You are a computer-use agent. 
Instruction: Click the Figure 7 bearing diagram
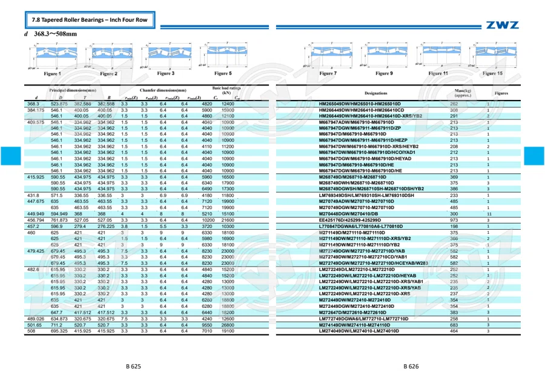328,56
